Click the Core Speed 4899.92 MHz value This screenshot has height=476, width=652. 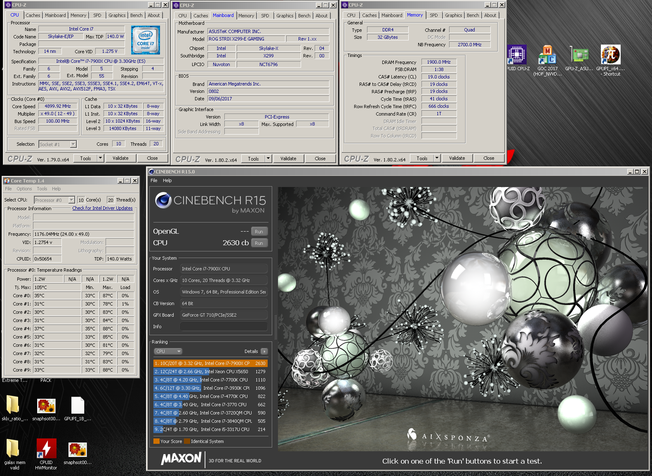coord(58,106)
